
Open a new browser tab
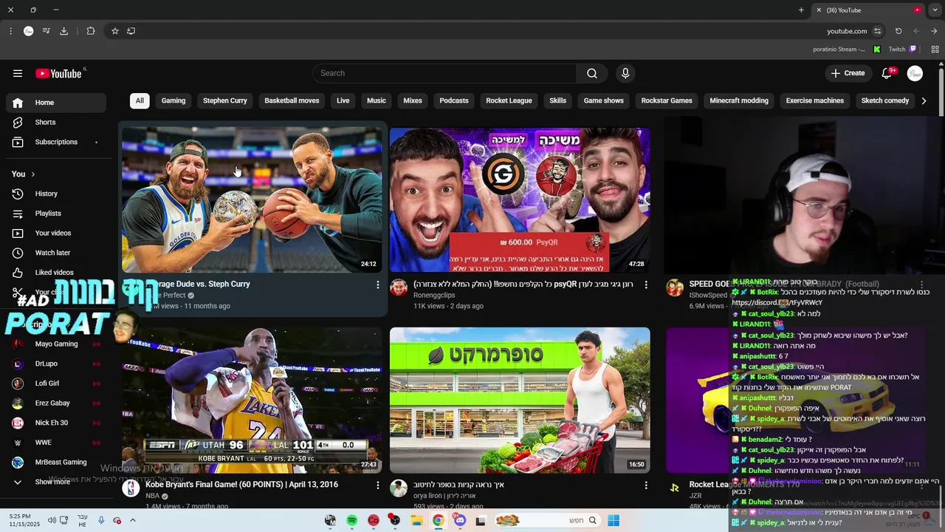(x=801, y=10)
